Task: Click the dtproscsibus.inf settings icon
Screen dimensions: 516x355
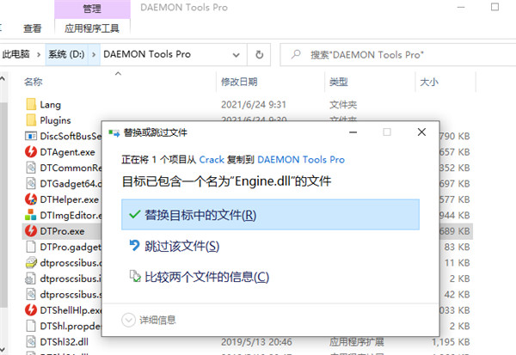Action: [x=30, y=278]
